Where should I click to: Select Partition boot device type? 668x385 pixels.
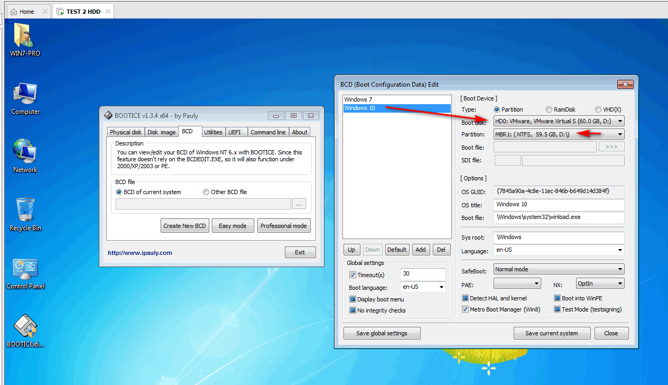(508, 109)
